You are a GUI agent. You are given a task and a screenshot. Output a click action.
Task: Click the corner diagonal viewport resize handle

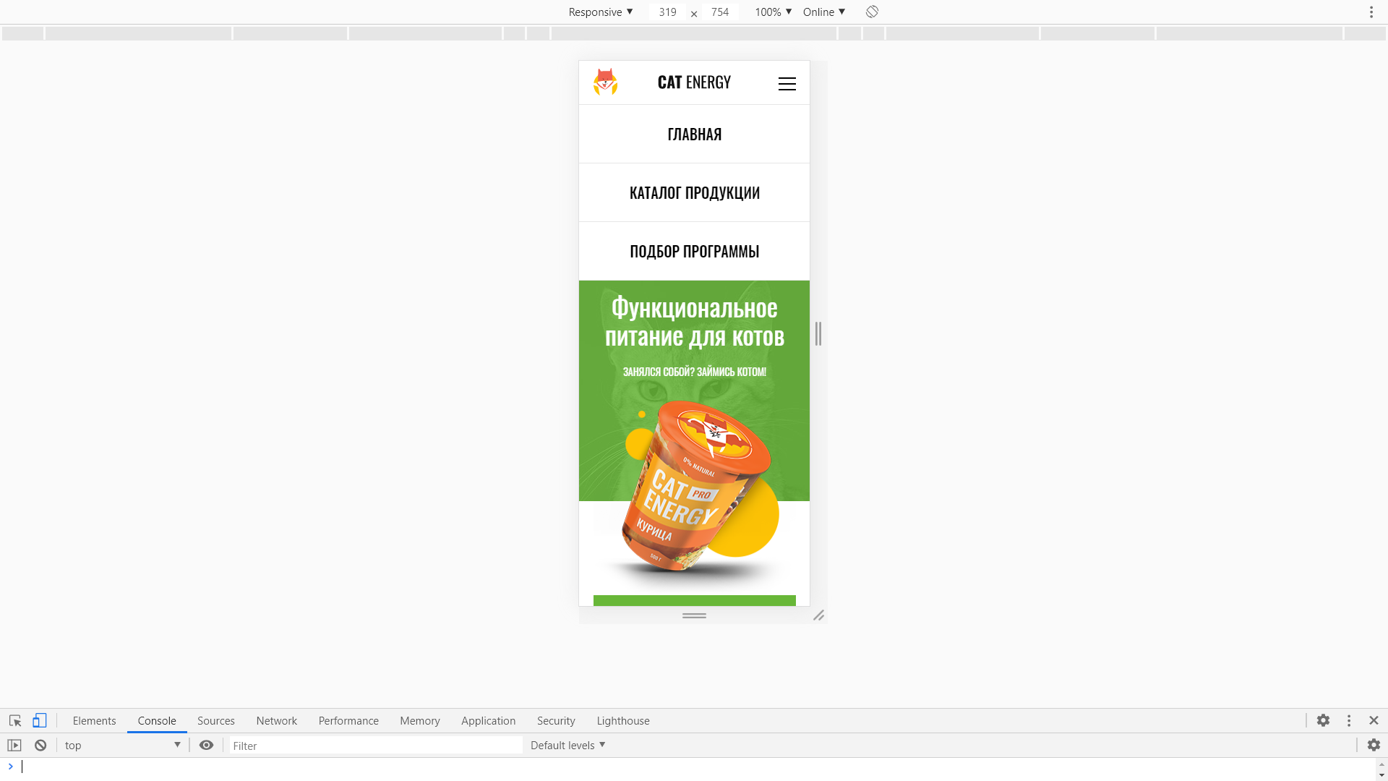818,615
